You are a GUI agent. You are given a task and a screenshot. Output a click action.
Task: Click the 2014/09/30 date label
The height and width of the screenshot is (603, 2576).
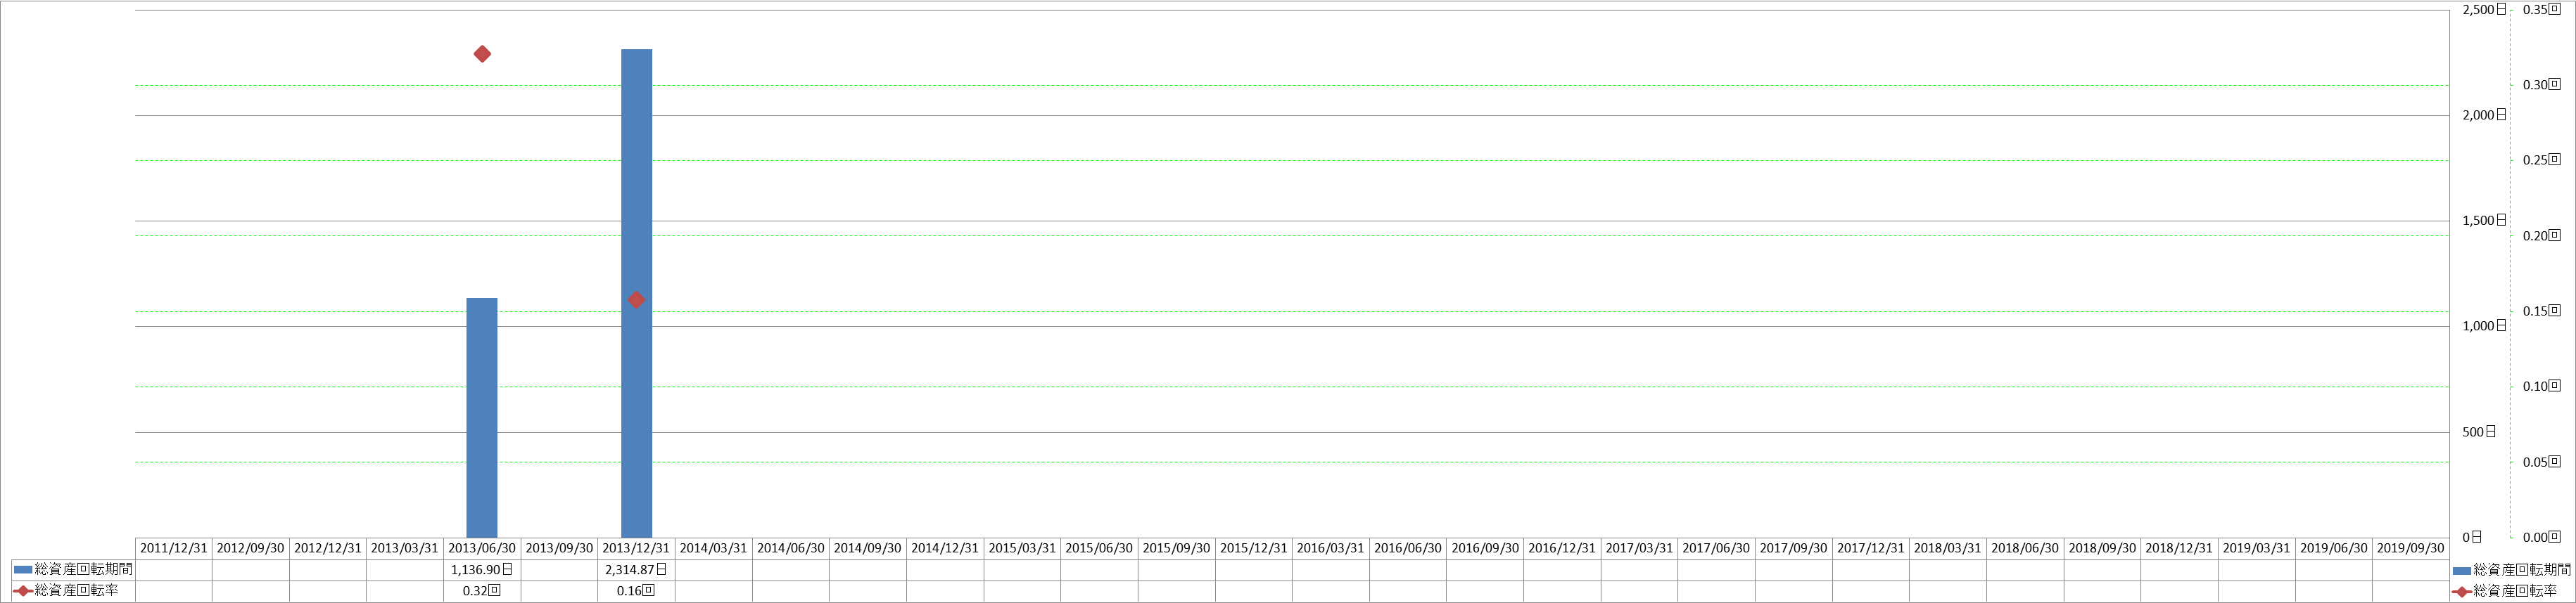(x=868, y=548)
